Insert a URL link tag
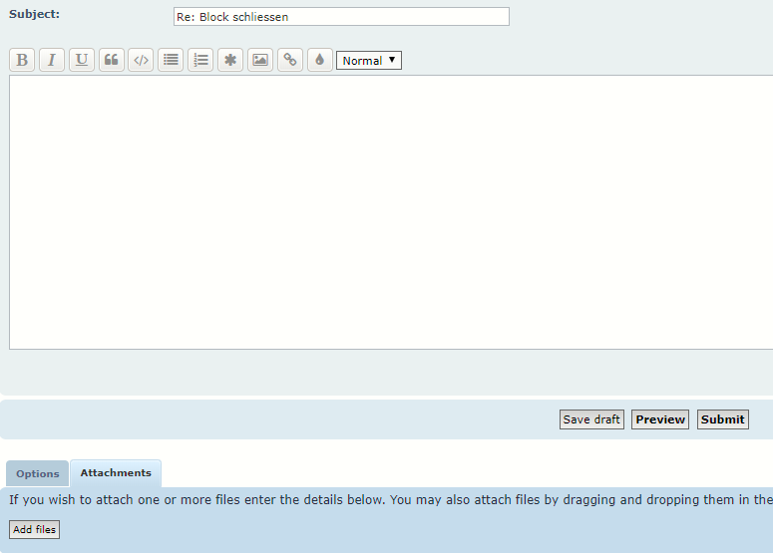This screenshot has height=553, width=773. (x=290, y=60)
